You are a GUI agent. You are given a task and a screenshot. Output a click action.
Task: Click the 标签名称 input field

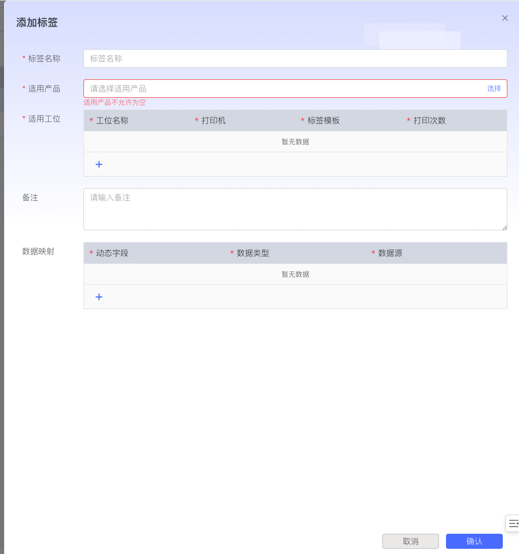(x=295, y=58)
